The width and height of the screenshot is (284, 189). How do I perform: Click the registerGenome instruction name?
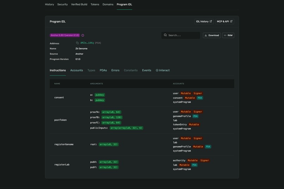[x=64, y=144]
